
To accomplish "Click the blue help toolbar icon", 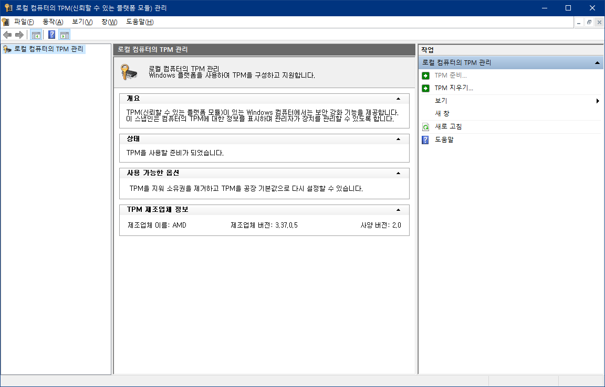I will pyautogui.click(x=51, y=35).
